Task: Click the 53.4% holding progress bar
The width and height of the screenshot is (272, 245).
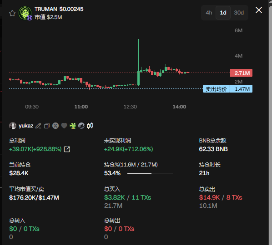Action: [x=150, y=173]
